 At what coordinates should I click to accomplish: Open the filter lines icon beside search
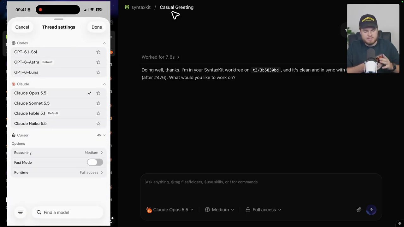[x=21, y=212]
